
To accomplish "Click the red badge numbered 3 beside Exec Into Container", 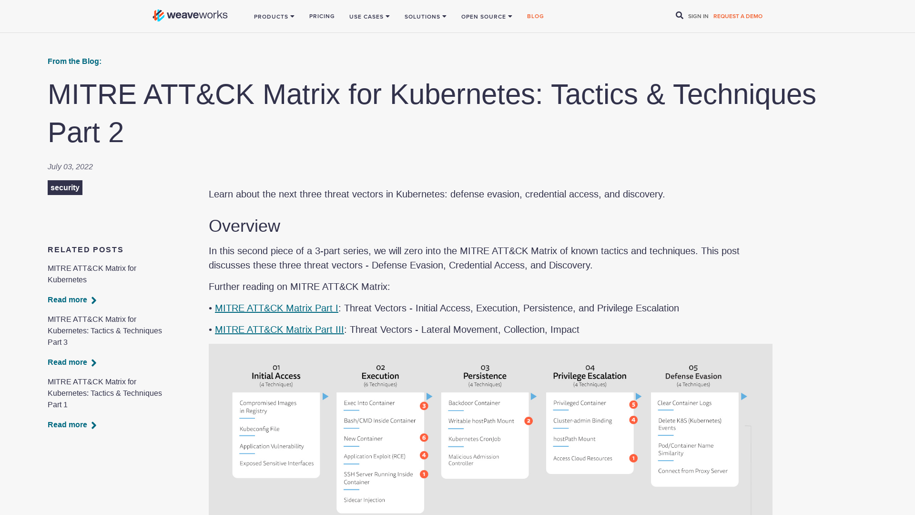I will (x=424, y=405).
